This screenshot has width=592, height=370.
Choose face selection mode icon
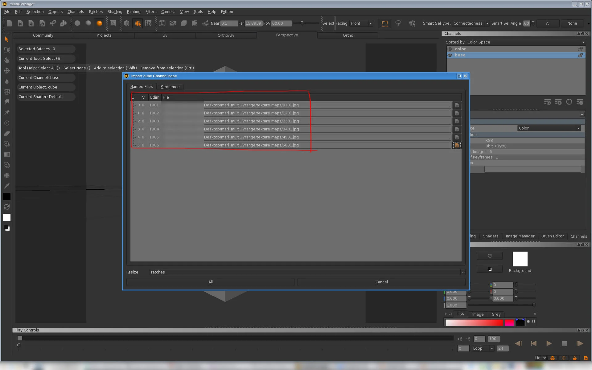coord(148,23)
